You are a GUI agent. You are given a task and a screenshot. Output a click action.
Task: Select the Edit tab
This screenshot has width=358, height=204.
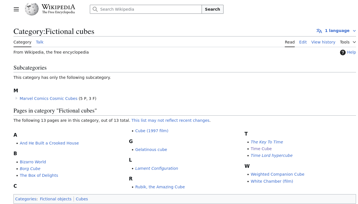(303, 42)
